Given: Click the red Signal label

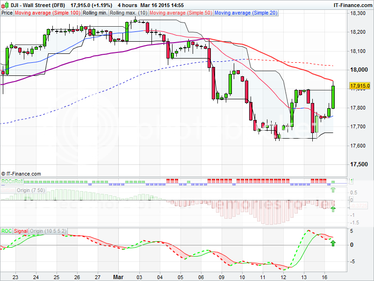Looking at the screenshot, I should pos(21,231).
